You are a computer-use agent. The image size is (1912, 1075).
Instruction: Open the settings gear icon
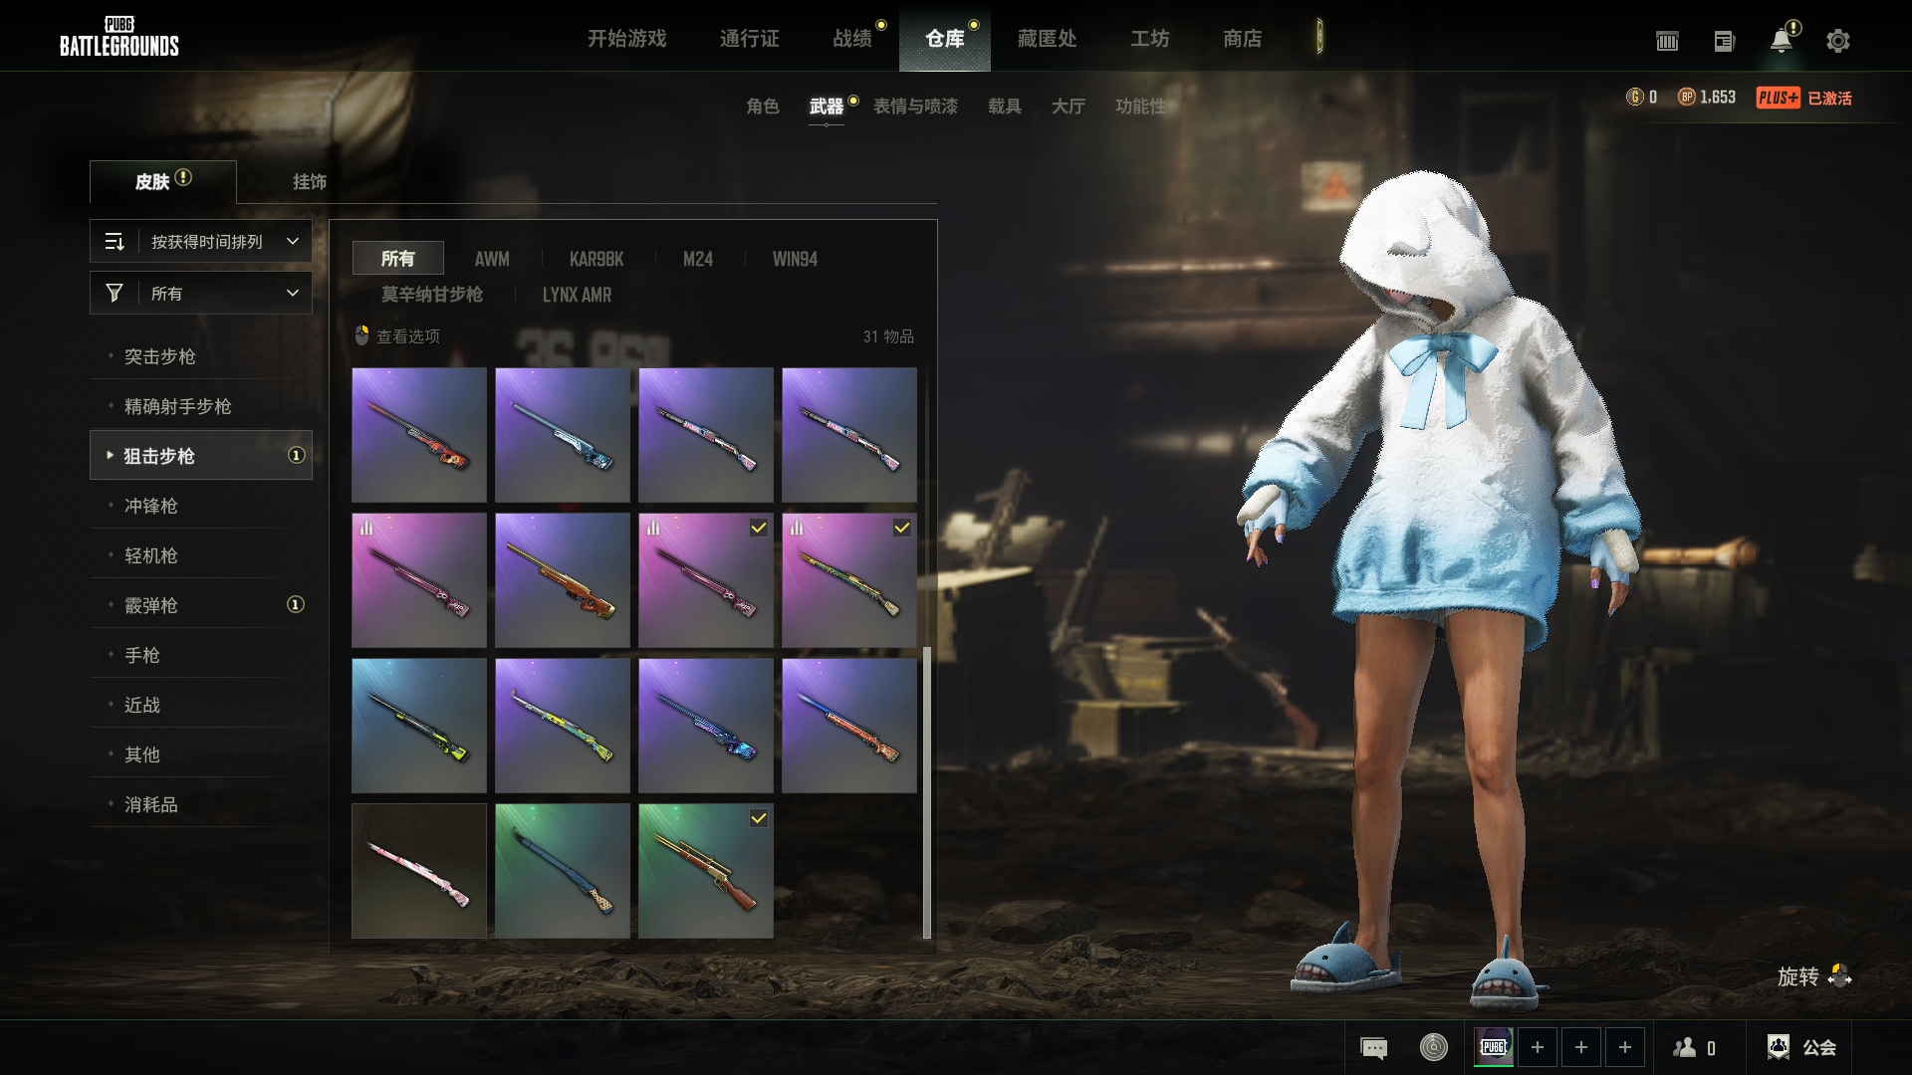pos(1837,41)
